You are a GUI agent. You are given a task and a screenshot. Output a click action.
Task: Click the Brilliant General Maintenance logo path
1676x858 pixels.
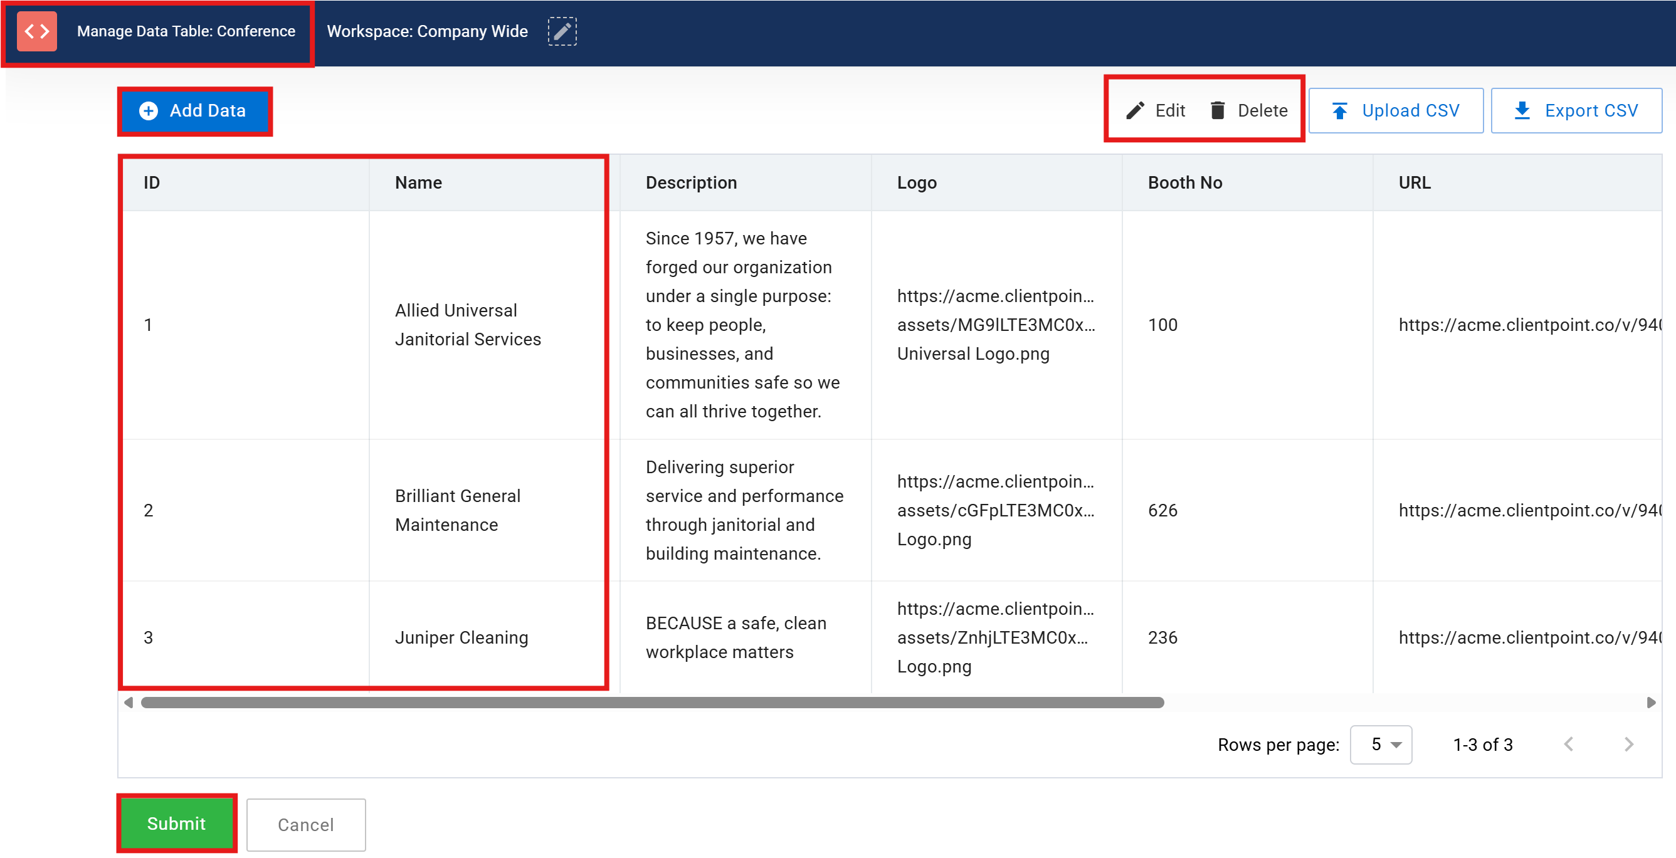click(997, 510)
